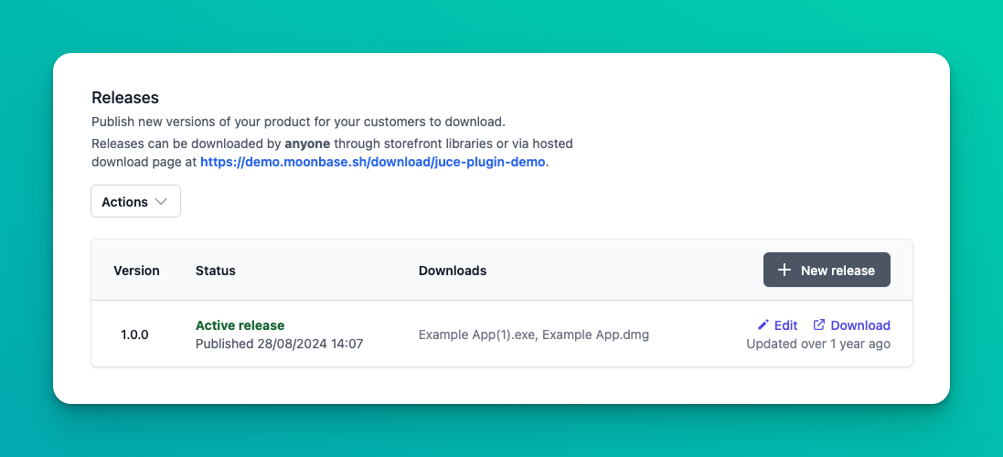Click the Edit link for version 1.0.0
Viewport: 1003px width, 457px height.
785,325
